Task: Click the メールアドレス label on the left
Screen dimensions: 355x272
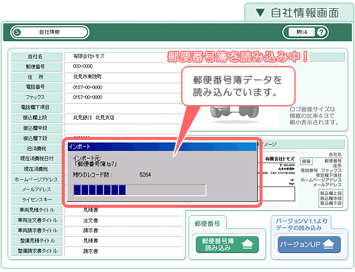Action: (x=37, y=189)
